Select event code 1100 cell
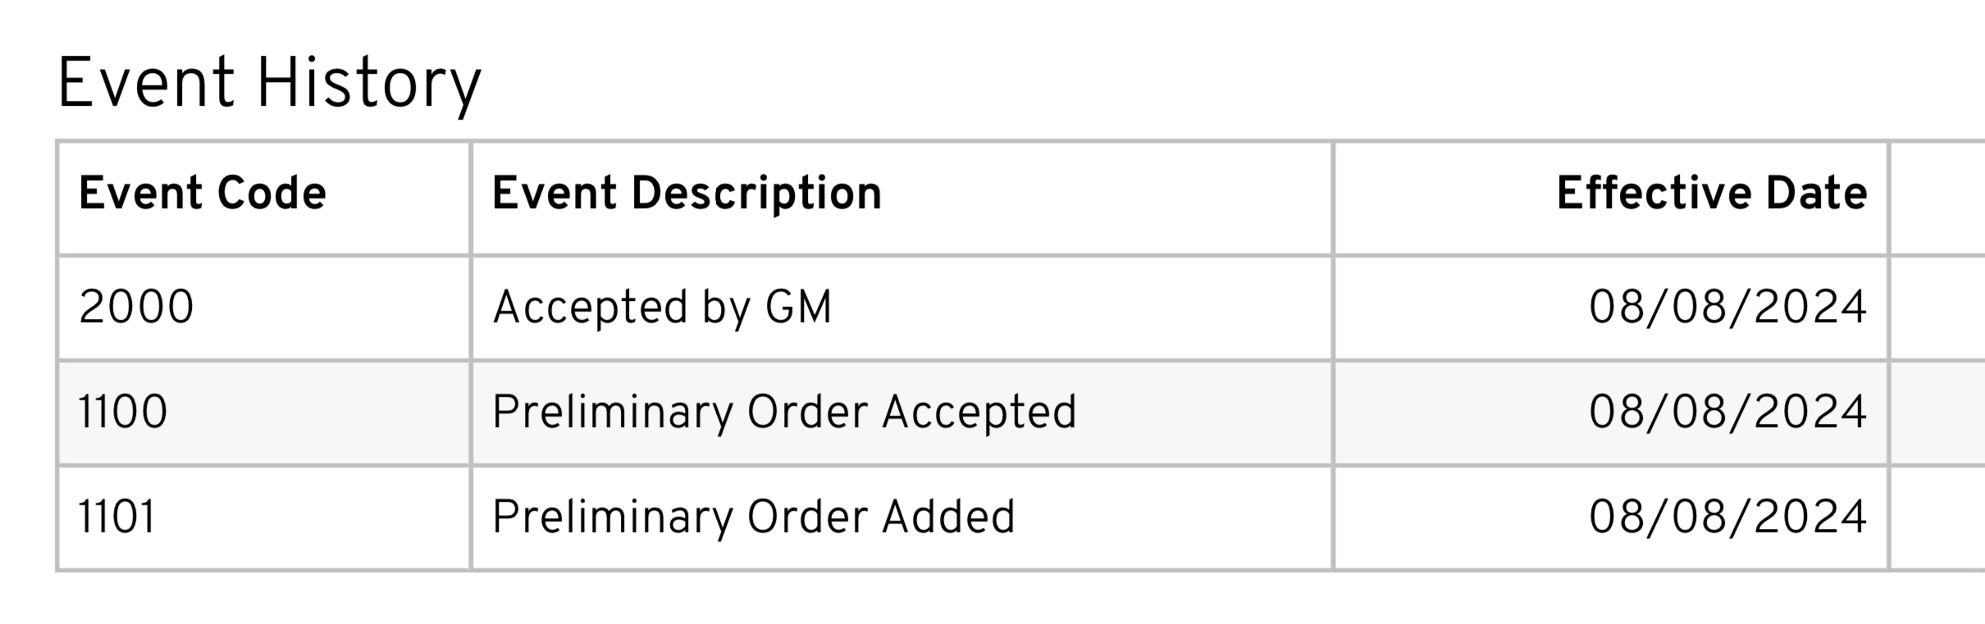This screenshot has width=1985, height=624. point(123,412)
